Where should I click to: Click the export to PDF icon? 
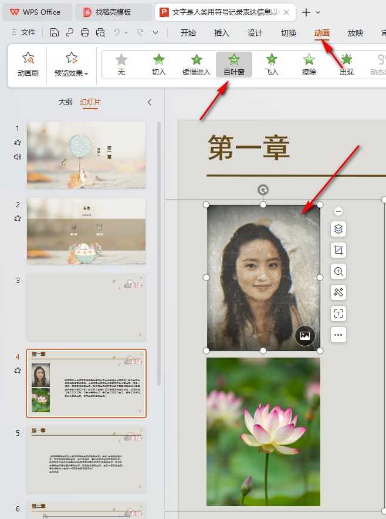(69, 32)
